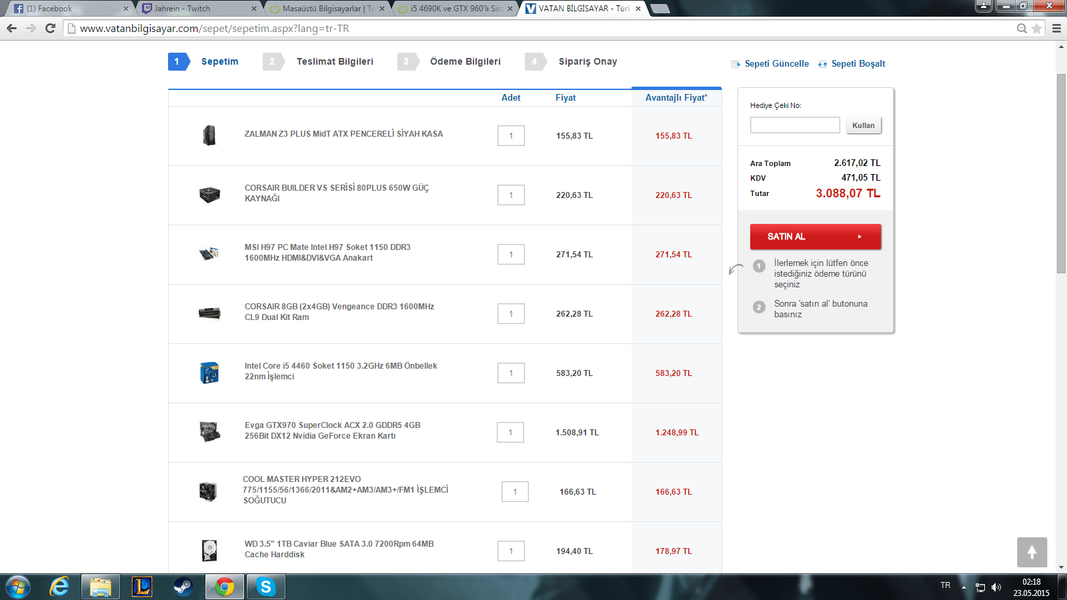Click the zoom magnifier icon in address bar
This screenshot has width=1067, height=600.
pyautogui.click(x=1022, y=28)
